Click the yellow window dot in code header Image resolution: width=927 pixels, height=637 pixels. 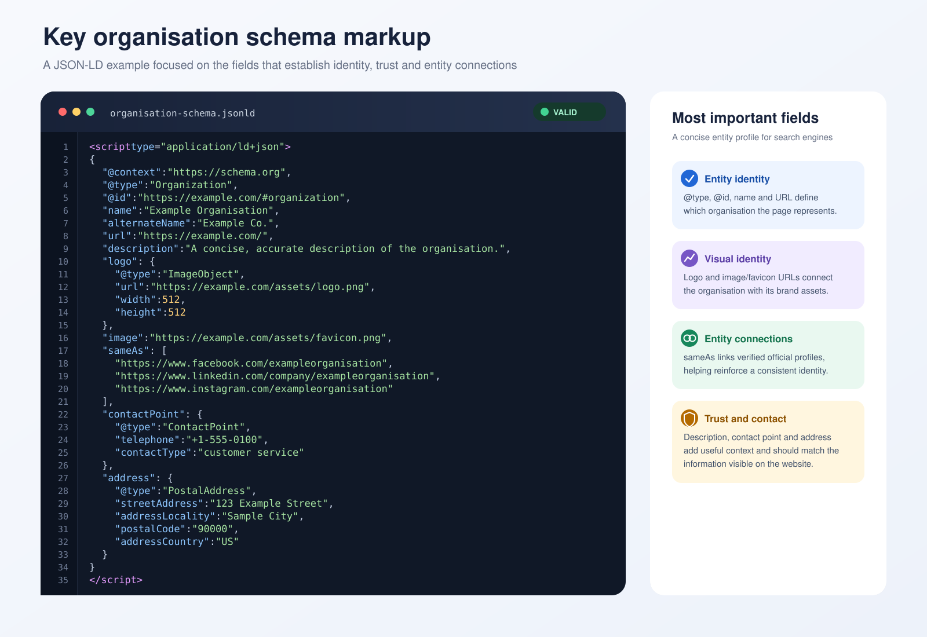(76, 112)
